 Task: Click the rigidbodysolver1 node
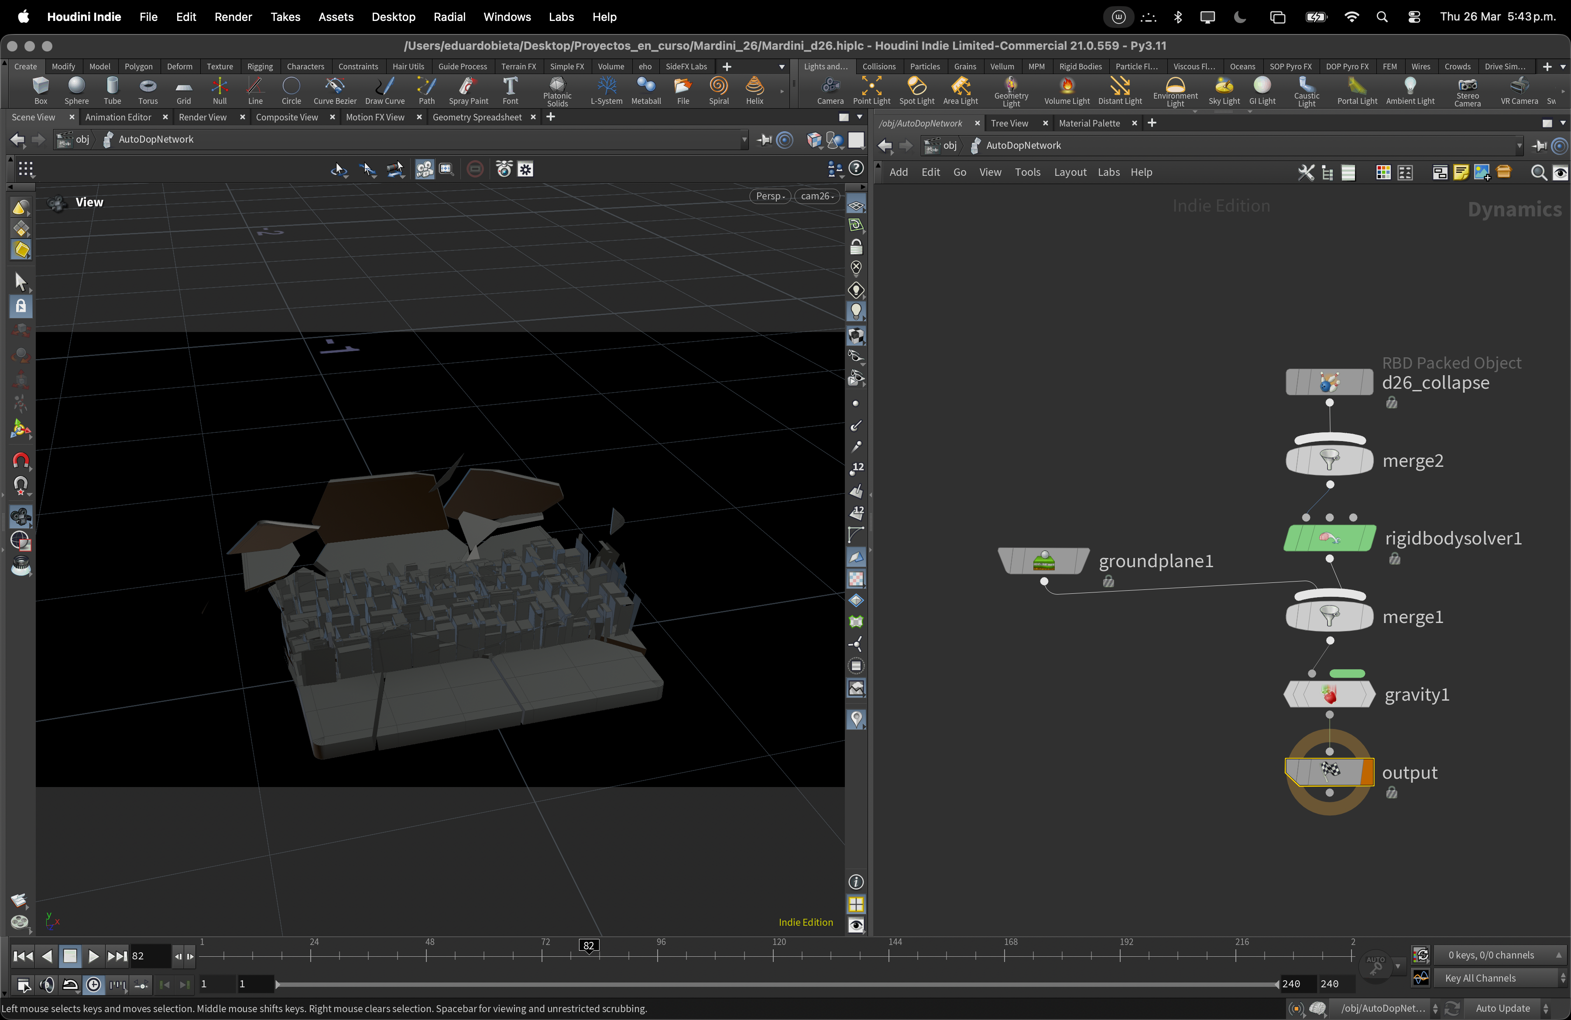(1329, 538)
